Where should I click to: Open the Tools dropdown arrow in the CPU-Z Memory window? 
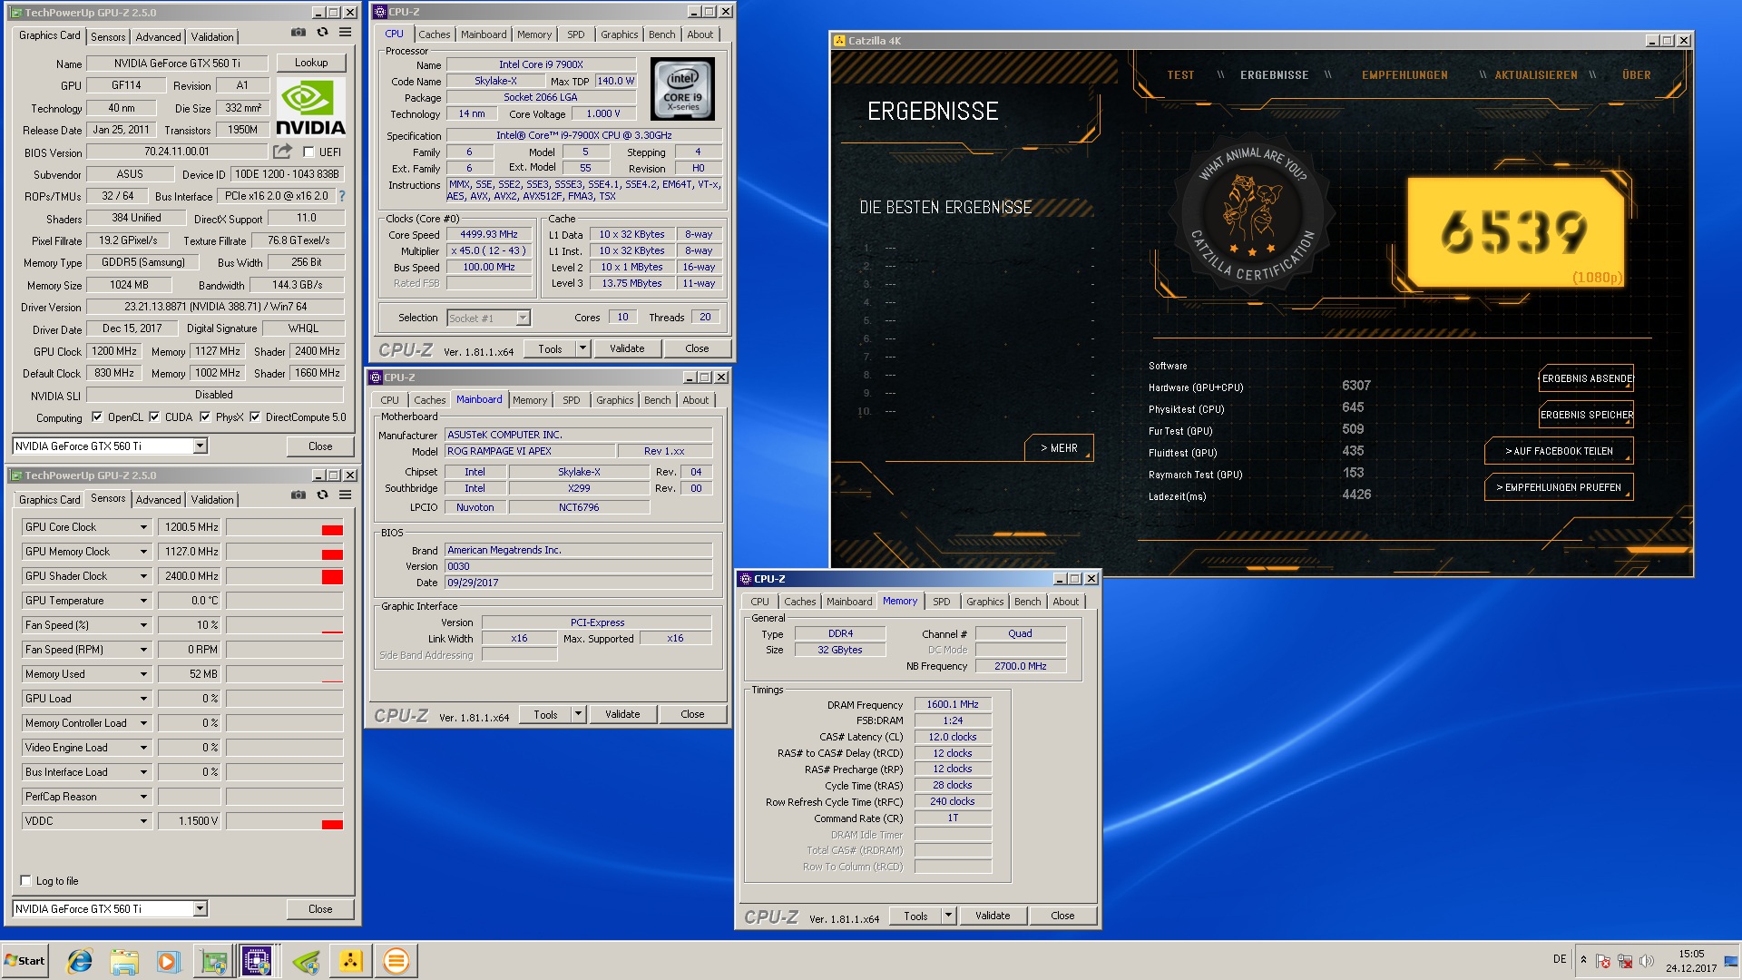[x=948, y=916]
